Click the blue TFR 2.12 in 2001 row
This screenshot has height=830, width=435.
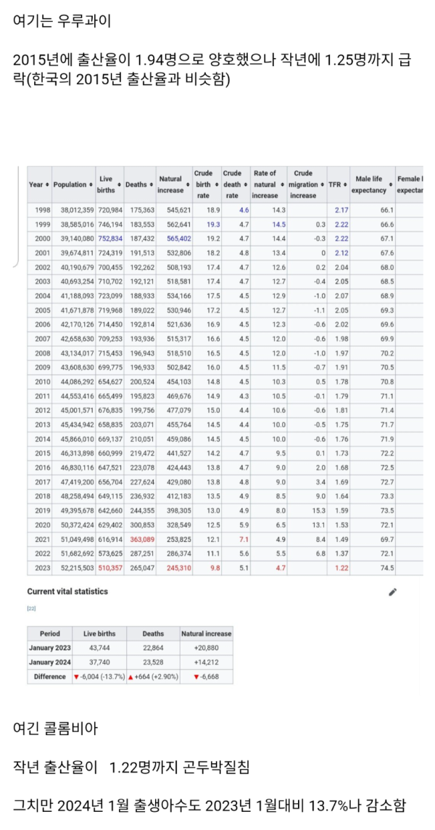click(x=342, y=252)
